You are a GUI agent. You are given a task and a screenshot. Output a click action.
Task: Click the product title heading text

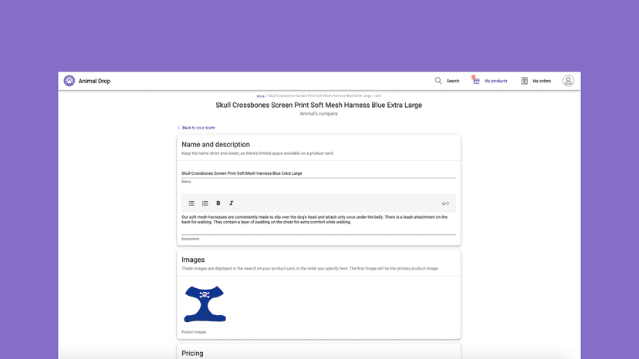click(x=319, y=105)
